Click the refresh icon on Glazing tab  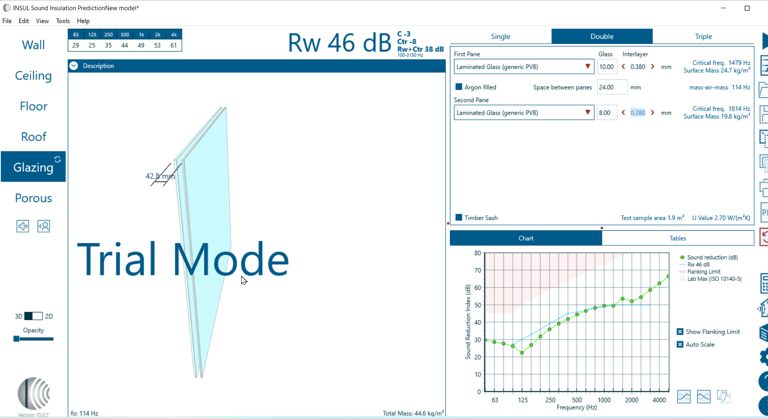click(x=58, y=159)
